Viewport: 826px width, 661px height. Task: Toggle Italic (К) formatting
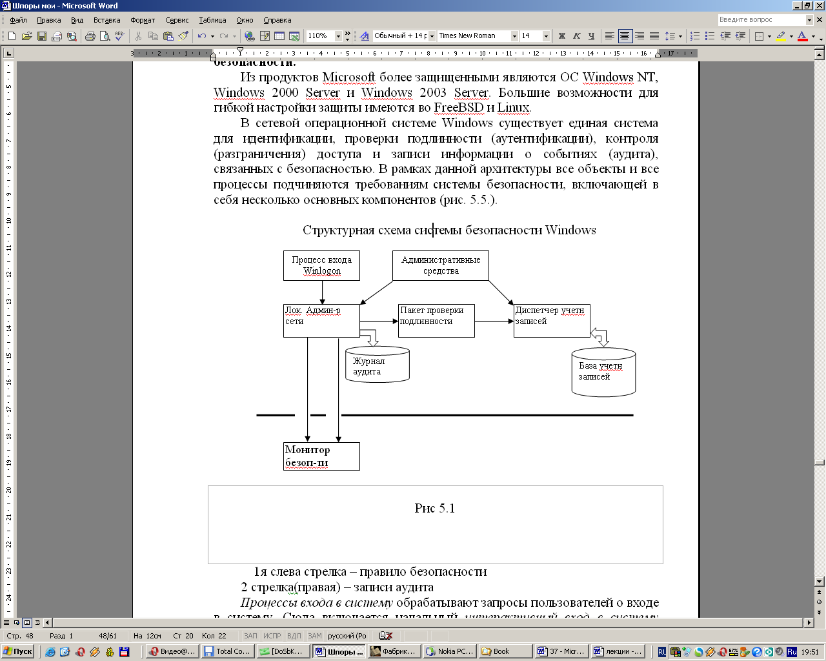point(576,36)
